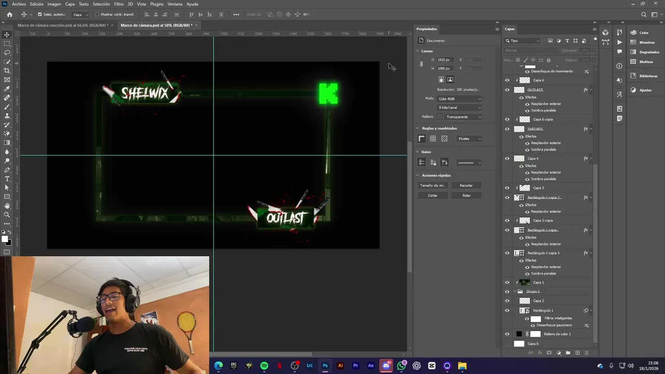665x374 pixels.
Task: Delete layer trash icon in Capas panel
Action: pyautogui.click(x=587, y=353)
